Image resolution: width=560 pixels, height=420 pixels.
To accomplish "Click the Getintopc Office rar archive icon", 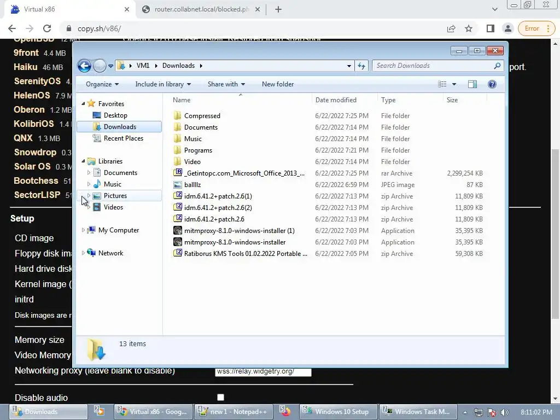I will pos(178,173).
